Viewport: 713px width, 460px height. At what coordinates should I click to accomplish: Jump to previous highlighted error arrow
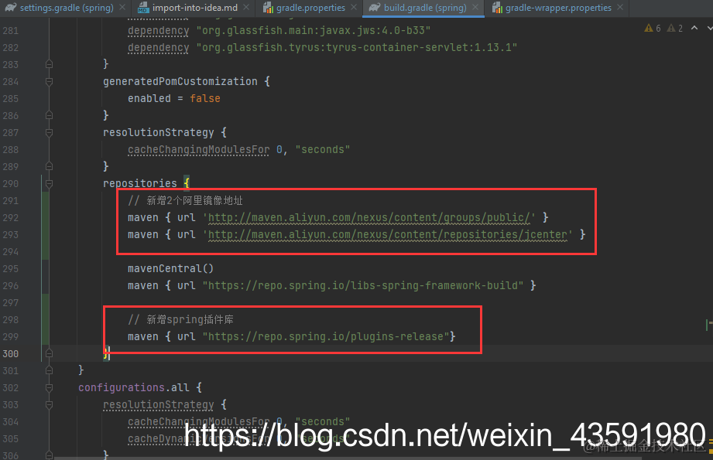coord(694,28)
